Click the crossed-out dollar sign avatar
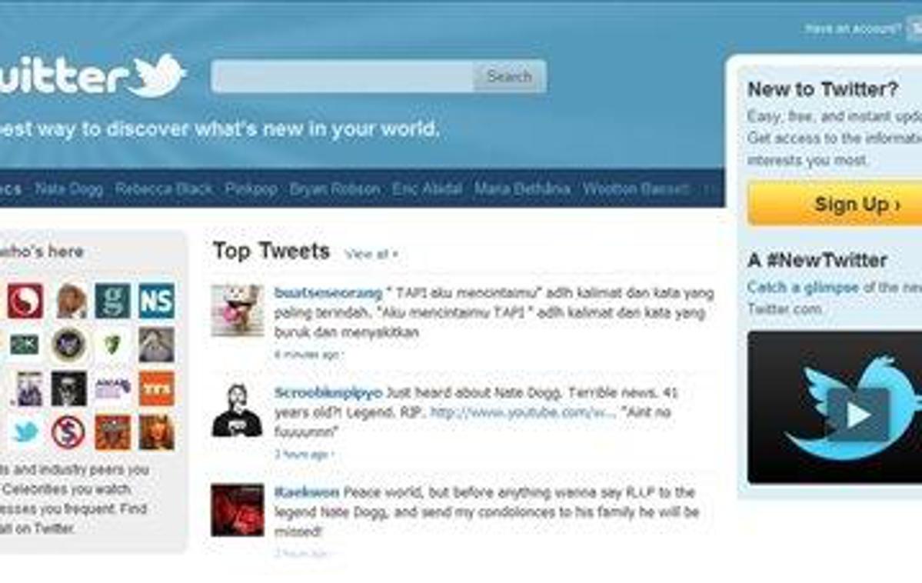 (x=68, y=432)
